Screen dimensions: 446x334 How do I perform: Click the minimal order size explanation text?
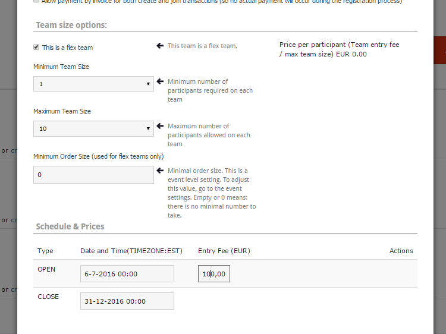pos(212,193)
